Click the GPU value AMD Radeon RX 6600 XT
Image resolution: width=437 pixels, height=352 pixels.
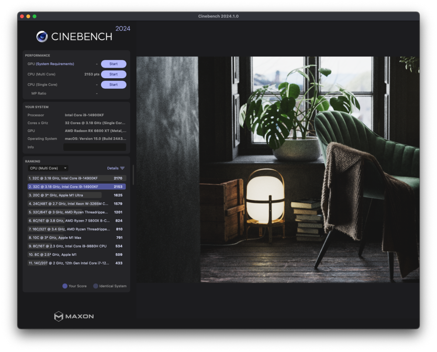pos(95,131)
